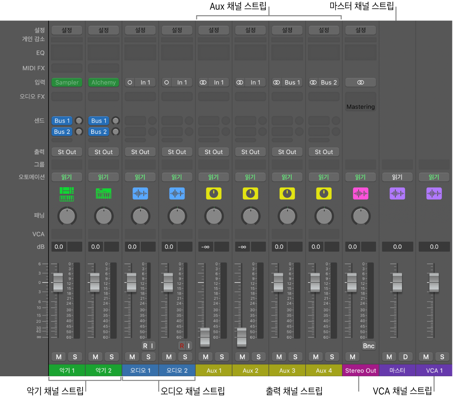Open the 읽기 automation menu on 오디오 1
The height and width of the screenshot is (399, 453).
click(140, 177)
